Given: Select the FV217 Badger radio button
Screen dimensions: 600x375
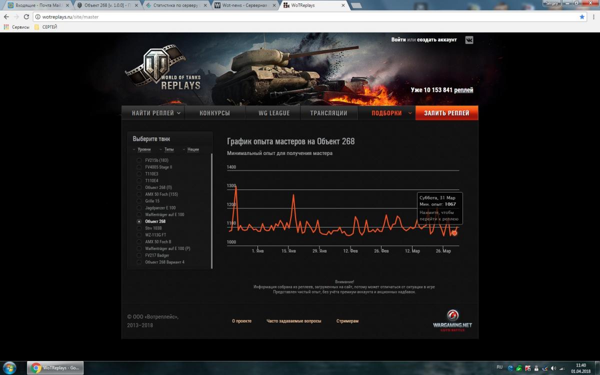Looking at the screenshot, I should coord(139,255).
